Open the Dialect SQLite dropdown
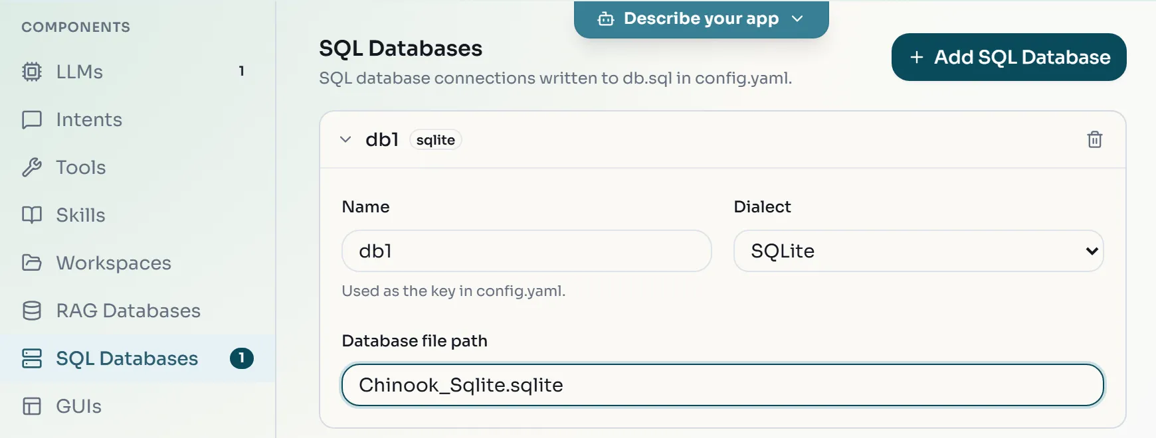 918,251
